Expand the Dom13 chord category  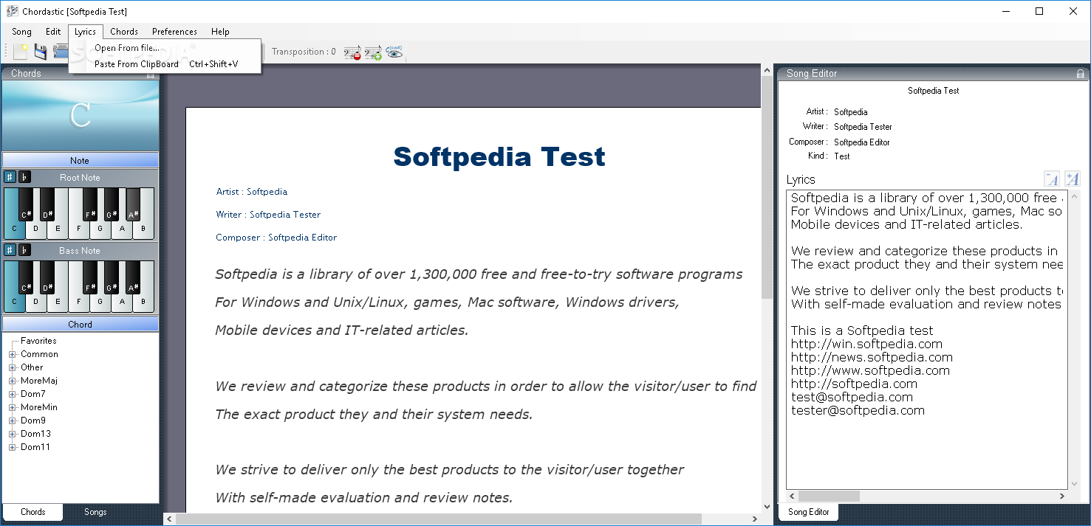12,434
